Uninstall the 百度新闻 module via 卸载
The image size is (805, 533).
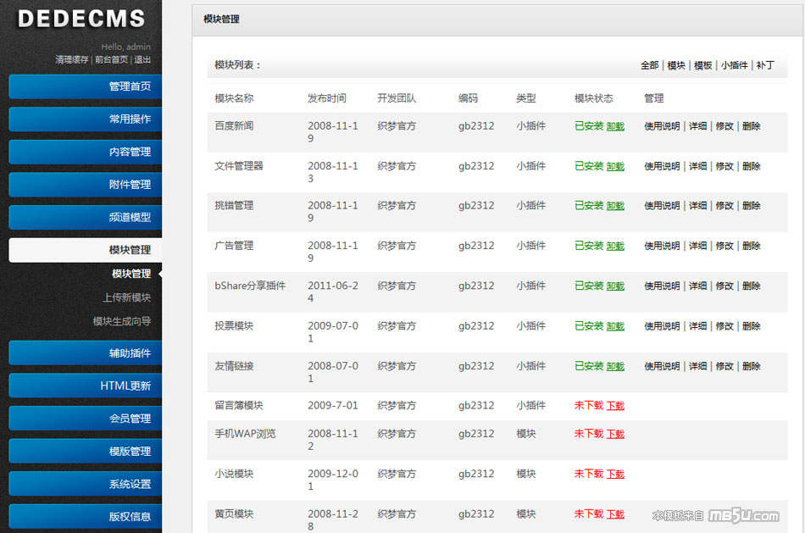615,126
